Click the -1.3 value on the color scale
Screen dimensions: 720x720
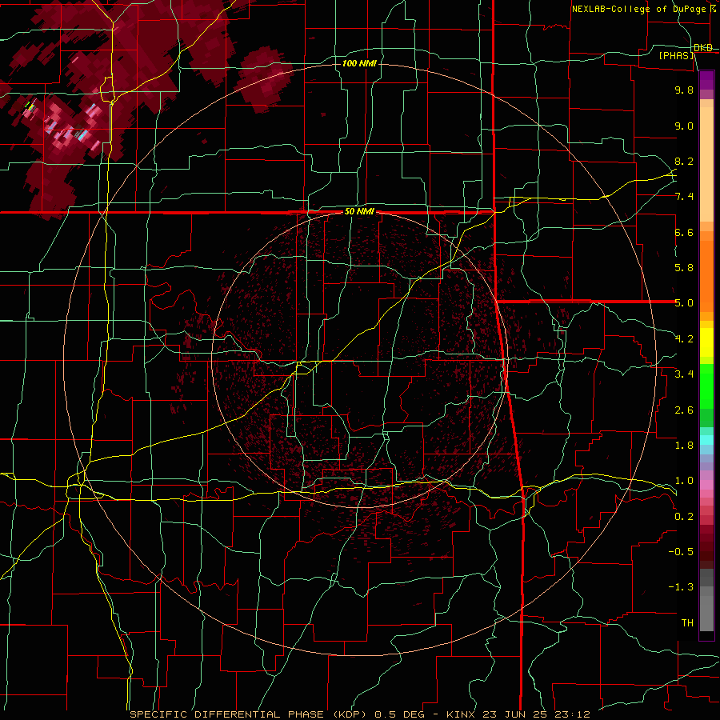[x=681, y=588]
